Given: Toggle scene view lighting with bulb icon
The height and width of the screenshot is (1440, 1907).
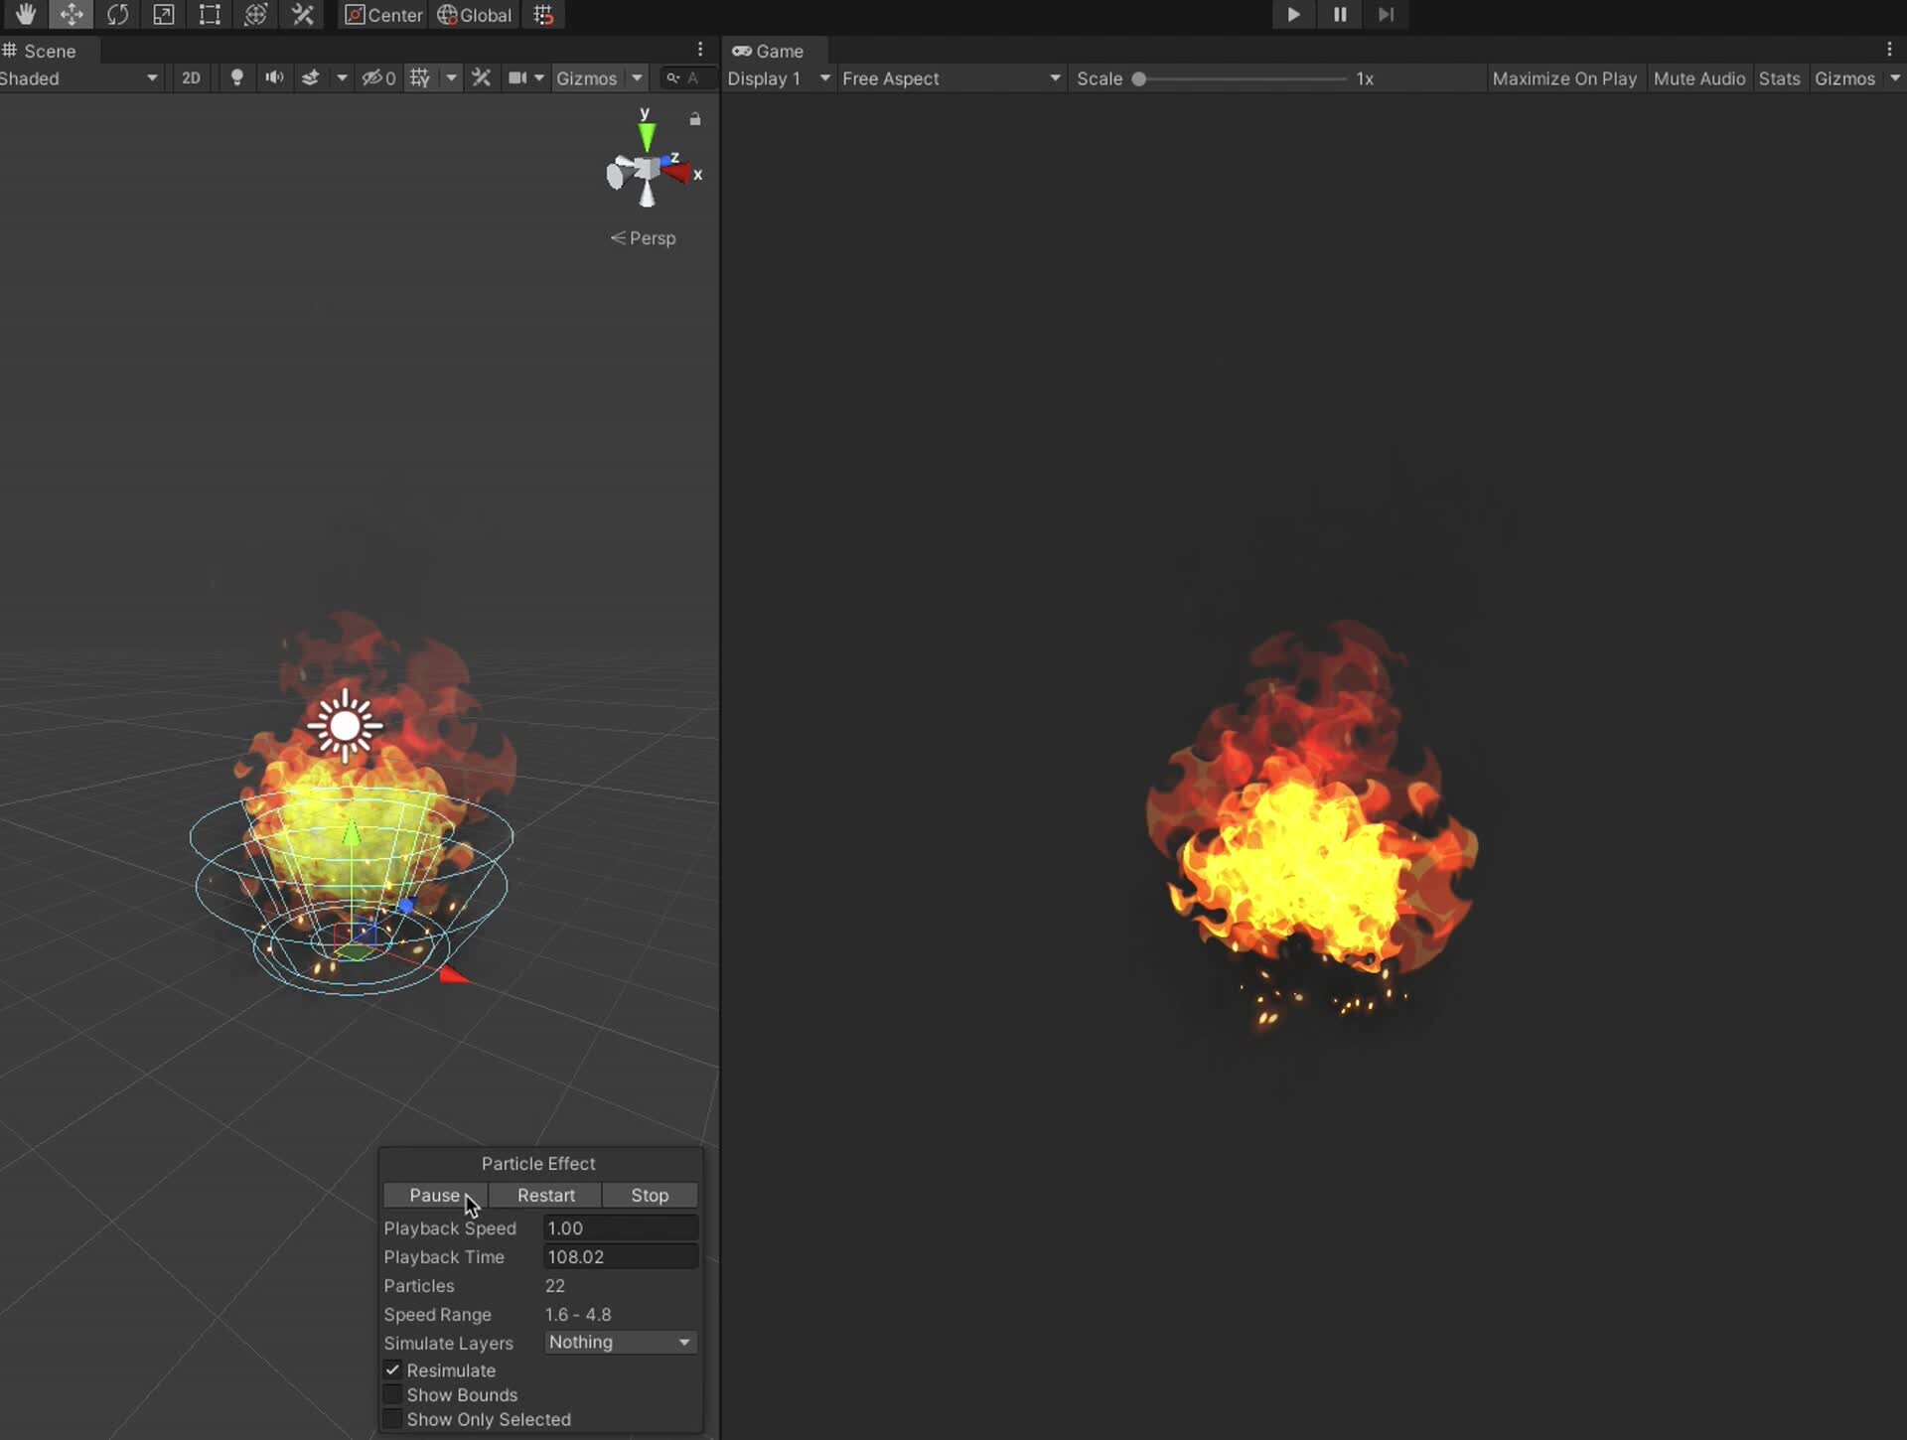Looking at the screenshot, I should click(x=236, y=77).
